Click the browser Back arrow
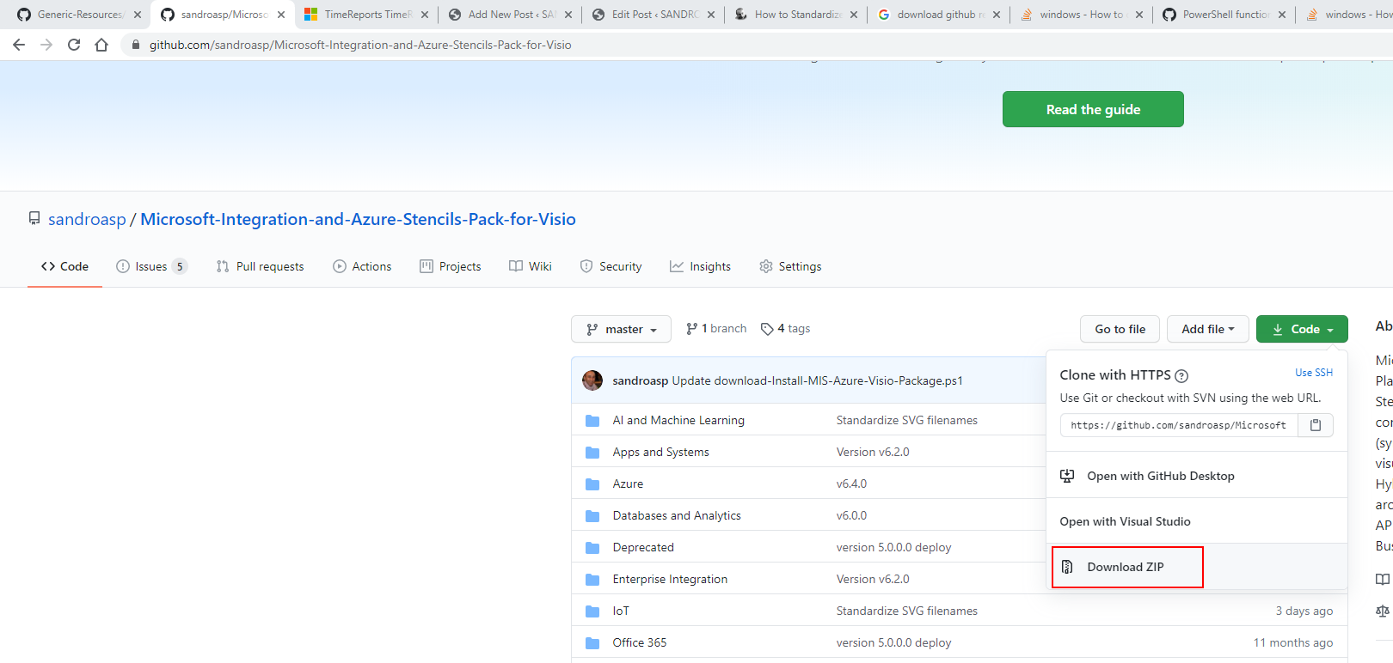The width and height of the screenshot is (1393, 663). (19, 45)
